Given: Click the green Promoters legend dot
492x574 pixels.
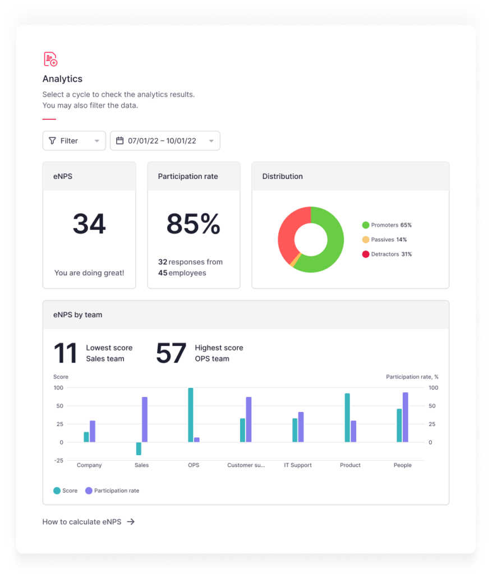Looking at the screenshot, I should point(365,225).
